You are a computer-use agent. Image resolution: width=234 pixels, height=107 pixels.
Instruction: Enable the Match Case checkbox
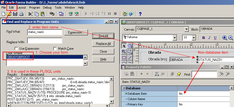point(55,49)
